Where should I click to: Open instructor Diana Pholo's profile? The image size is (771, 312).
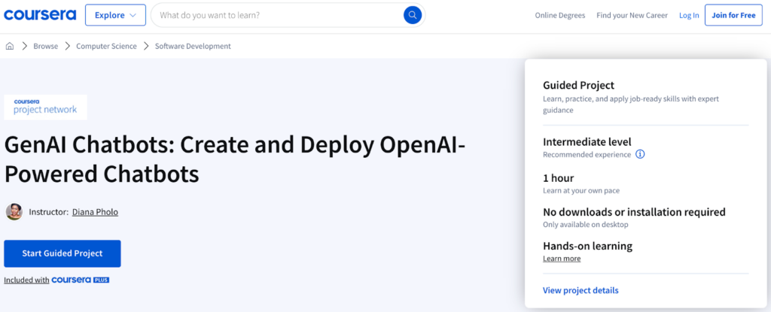click(x=95, y=212)
